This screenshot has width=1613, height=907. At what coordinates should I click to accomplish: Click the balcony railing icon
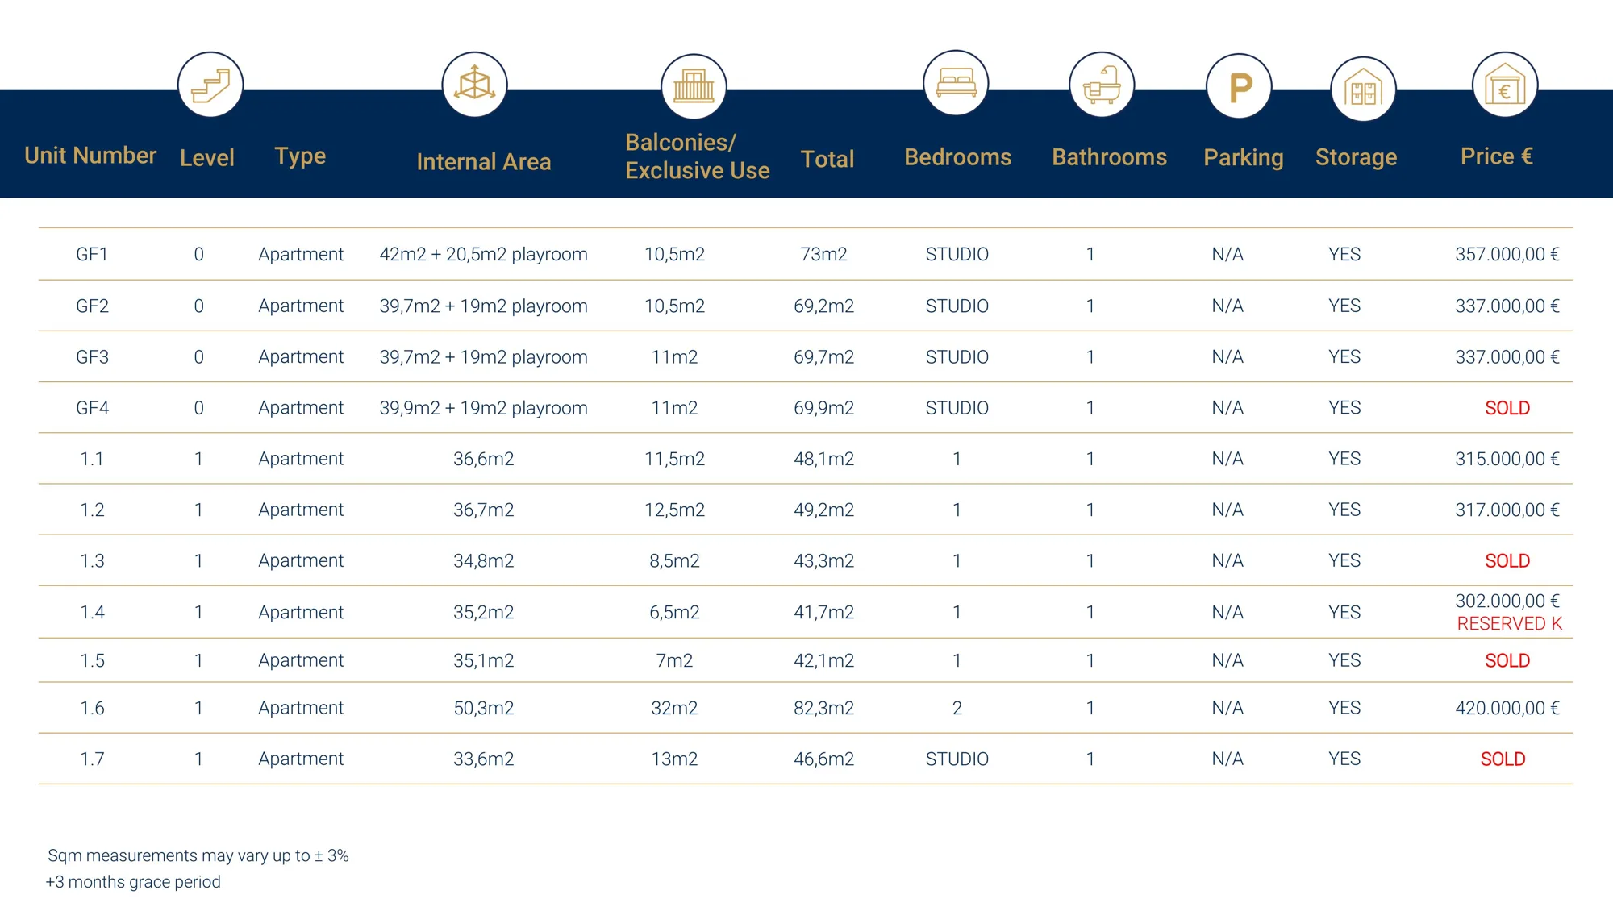(694, 86)
